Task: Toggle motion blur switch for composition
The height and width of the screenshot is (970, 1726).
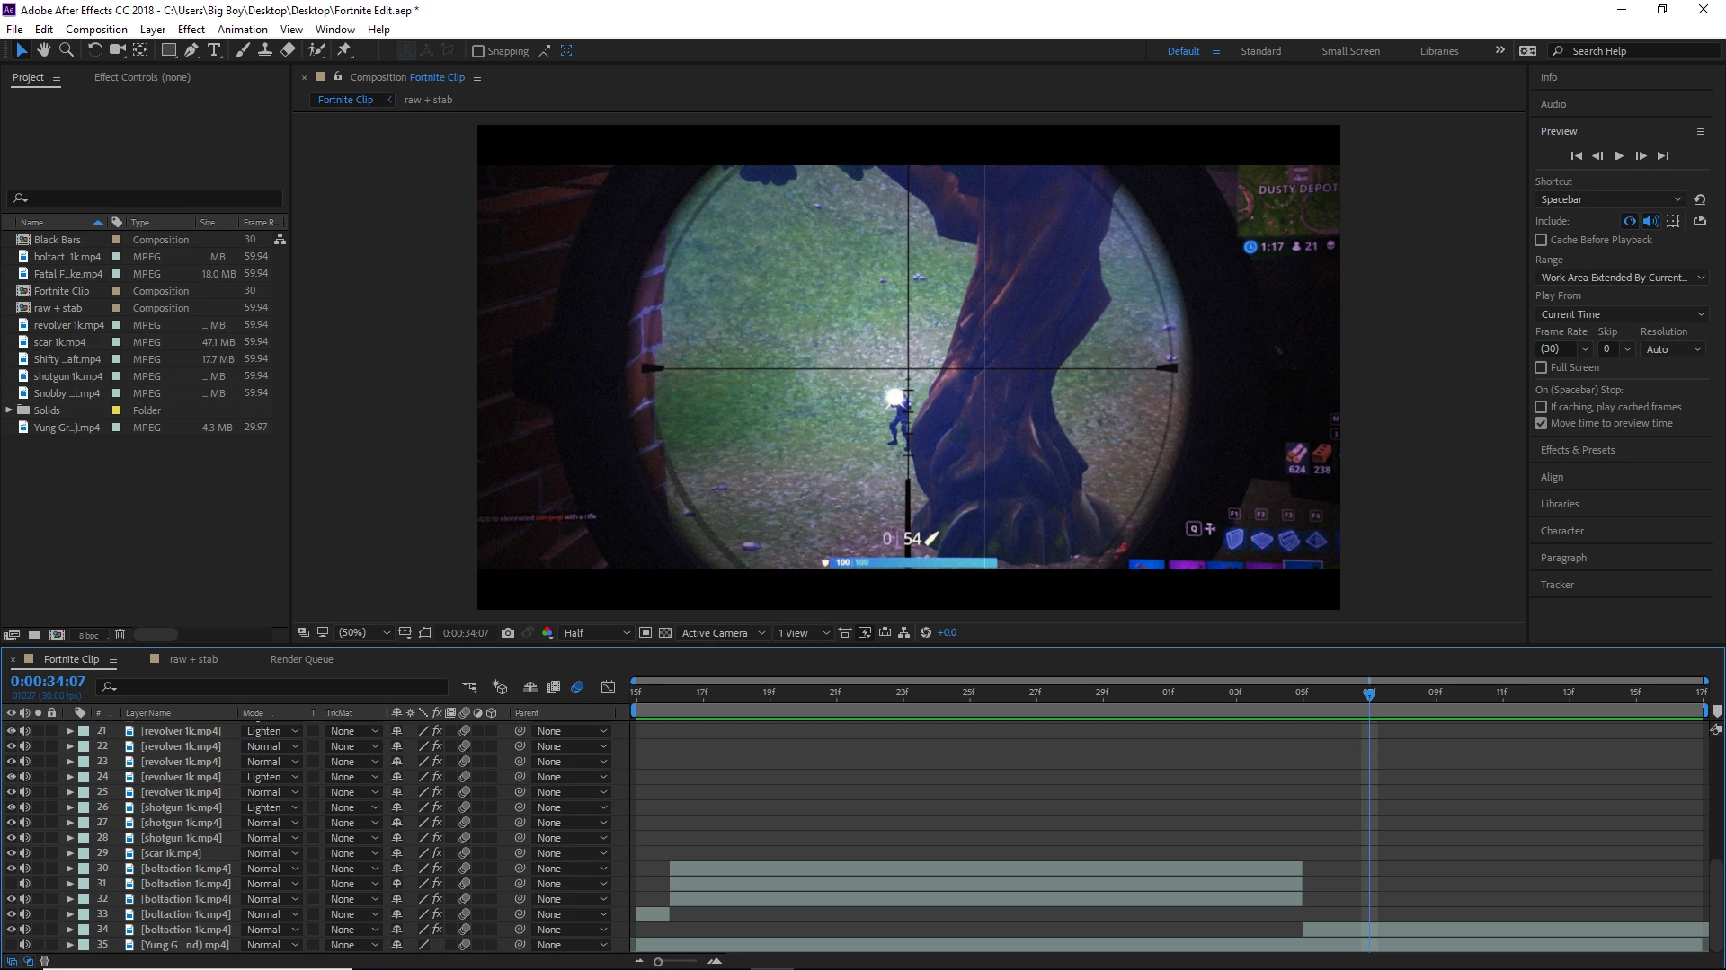Action: tap(577, 687)
